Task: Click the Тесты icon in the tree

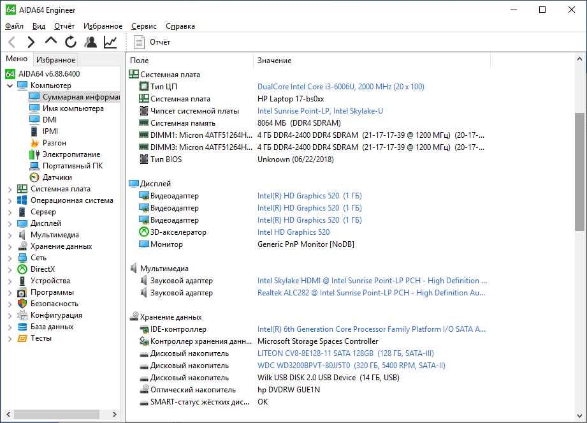Action: tap(22, 338)
